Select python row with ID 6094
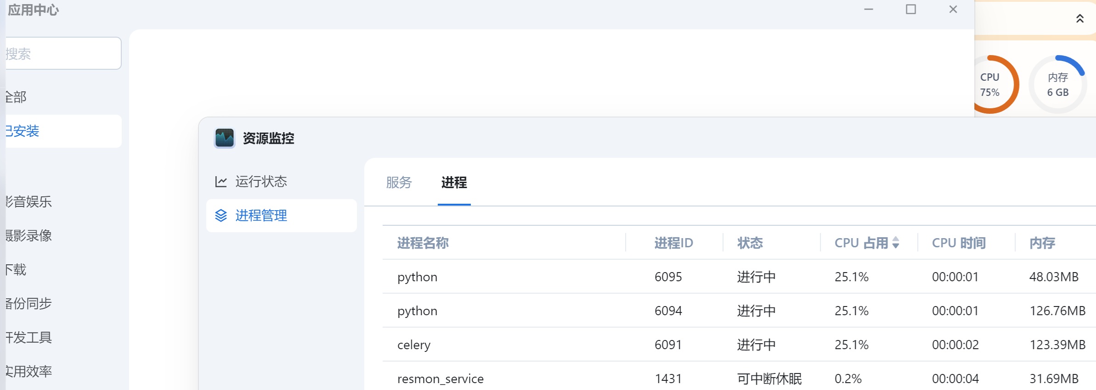Screen dimensions: 1096x390 tap(739, 311)
